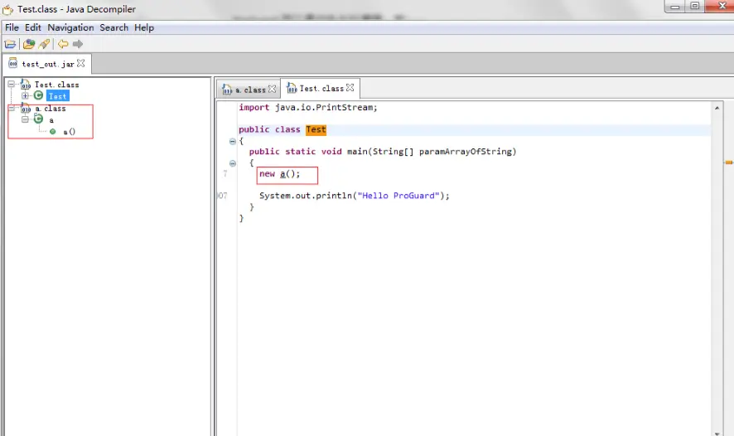This screenshot has width=734, height=436.
Task: Collapse the Test.class tree node
Action: [x=12, y=85]
